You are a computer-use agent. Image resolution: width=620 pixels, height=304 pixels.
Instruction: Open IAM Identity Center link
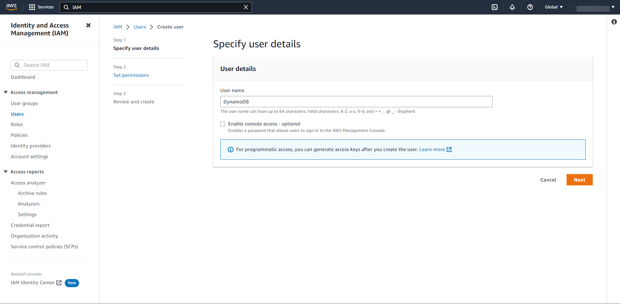pyautogui.click(x=33, y=283)
